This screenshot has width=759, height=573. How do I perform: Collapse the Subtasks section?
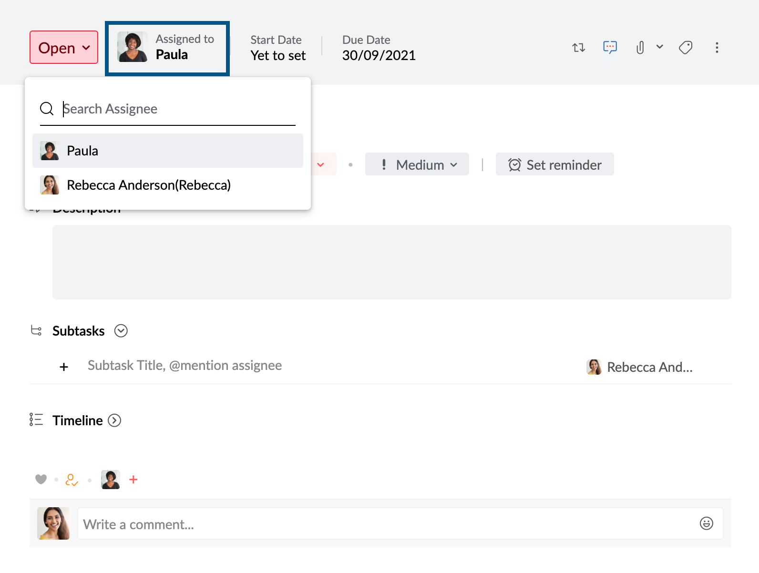121,331
